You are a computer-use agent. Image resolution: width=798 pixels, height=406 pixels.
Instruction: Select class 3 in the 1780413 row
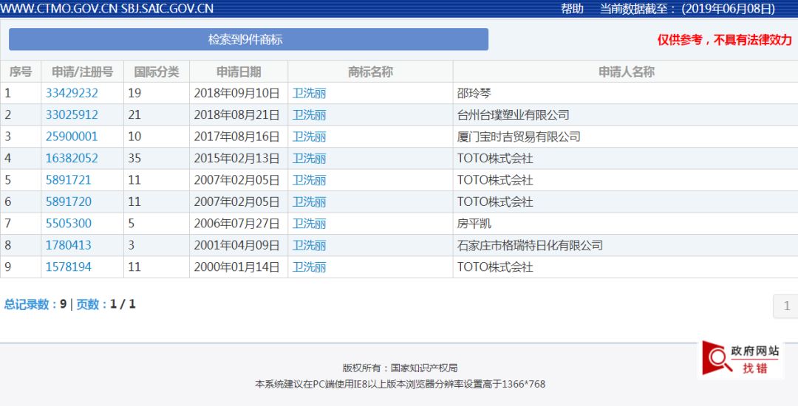coord(132,245)
